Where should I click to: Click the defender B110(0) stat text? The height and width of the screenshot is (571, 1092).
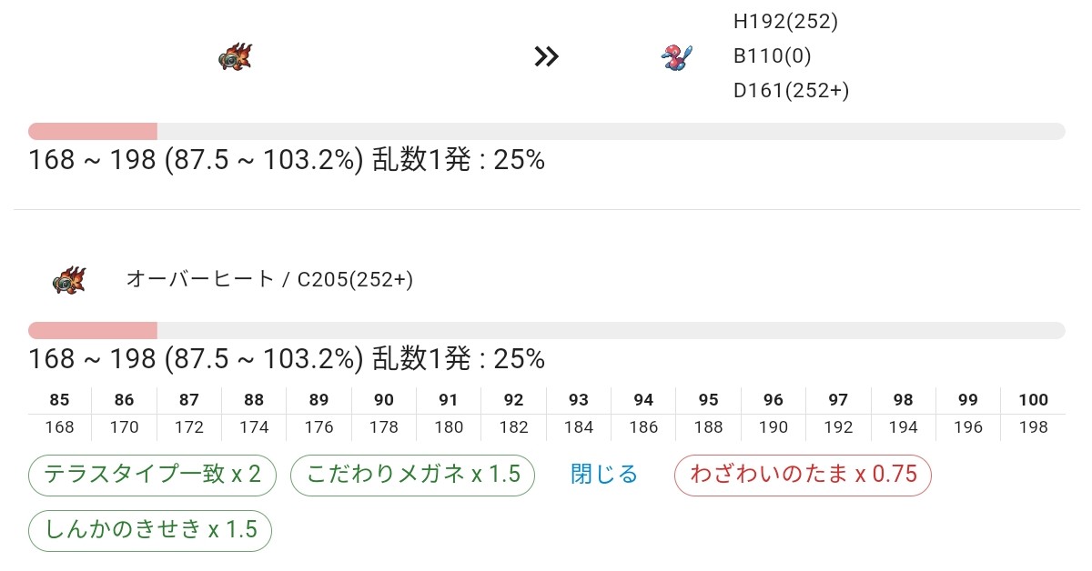(x=772, y=56)
